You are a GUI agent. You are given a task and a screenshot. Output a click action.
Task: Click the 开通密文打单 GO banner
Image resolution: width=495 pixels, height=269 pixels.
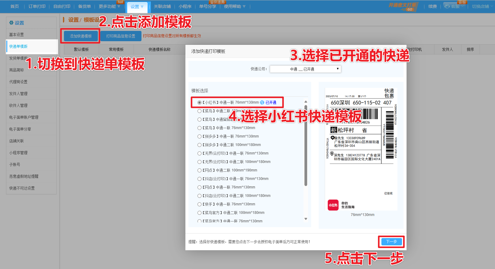pyautogui.click(x=403, y=6)
